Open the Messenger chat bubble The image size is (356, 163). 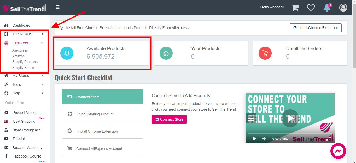click(338, 151)
